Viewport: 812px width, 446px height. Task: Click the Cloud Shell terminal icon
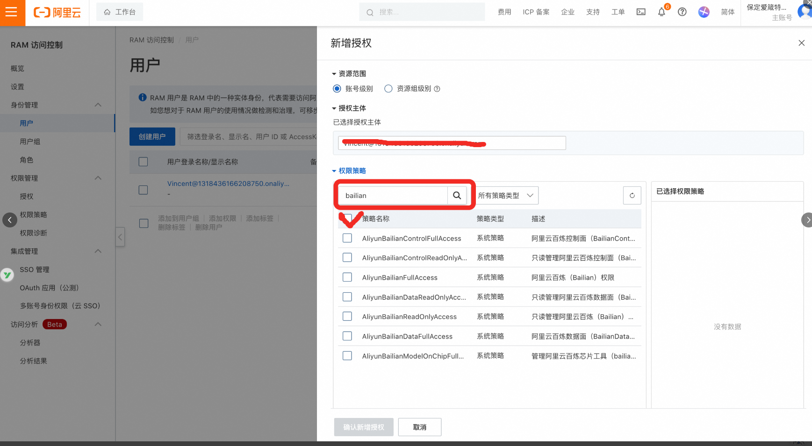point(641,12)
